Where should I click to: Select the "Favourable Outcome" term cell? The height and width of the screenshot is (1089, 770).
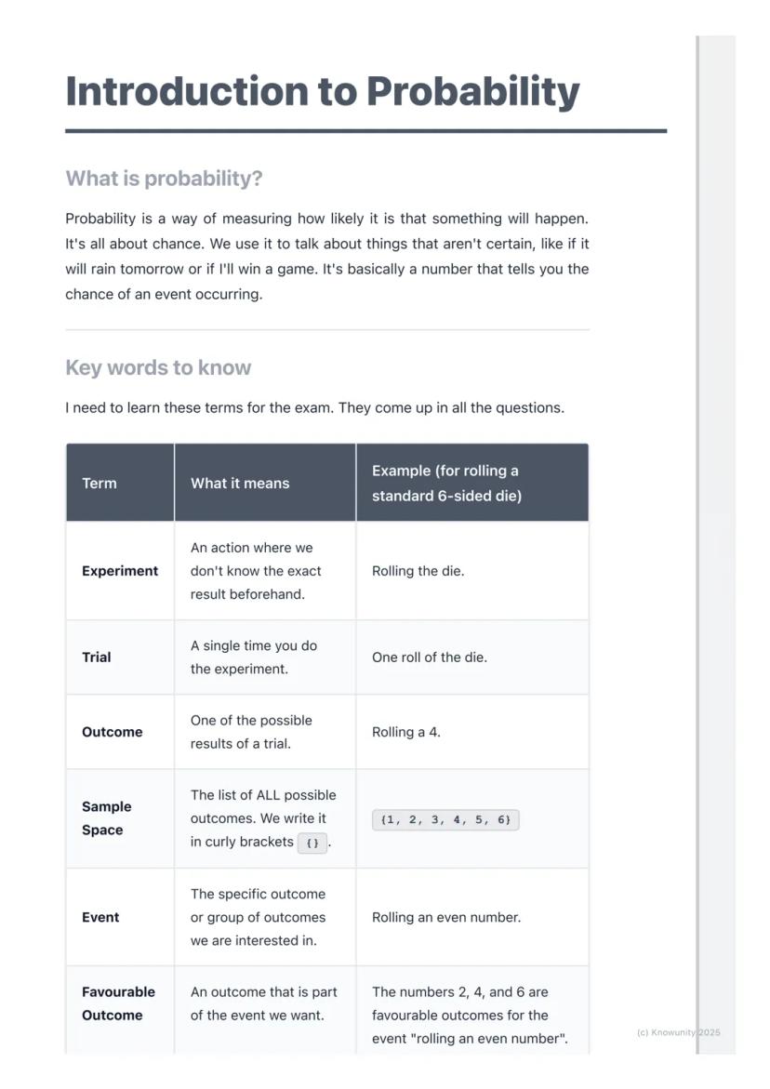pos(118,1003)
